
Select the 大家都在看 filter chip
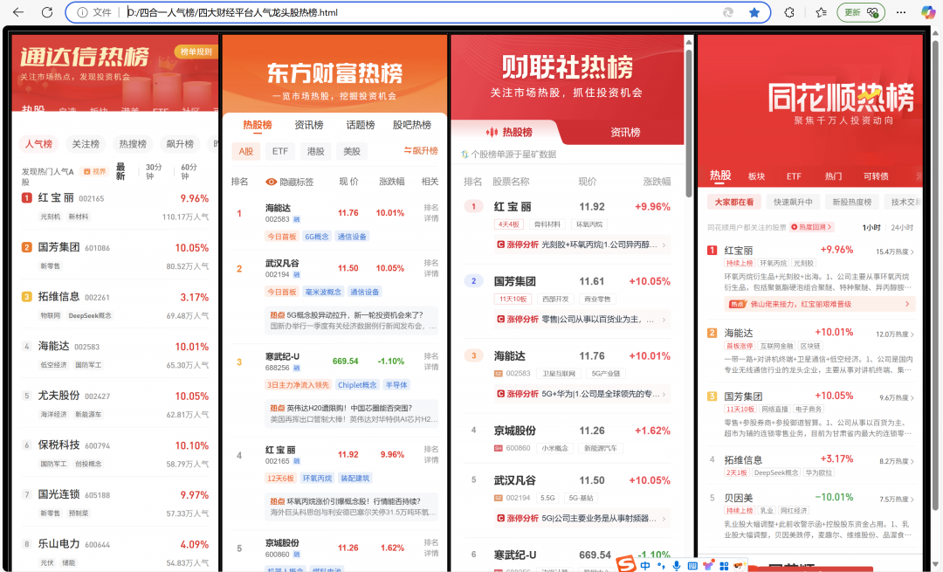tap(733, 202)
